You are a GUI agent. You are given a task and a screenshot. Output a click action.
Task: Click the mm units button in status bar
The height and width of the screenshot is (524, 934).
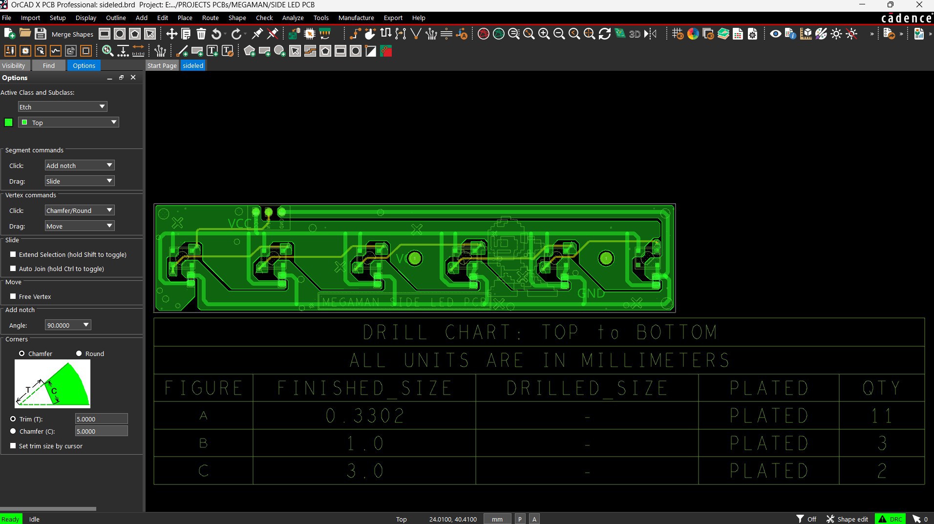coord(497,519)
